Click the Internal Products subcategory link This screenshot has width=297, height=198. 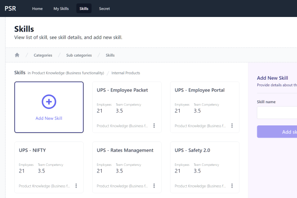(x=126, y=73)
